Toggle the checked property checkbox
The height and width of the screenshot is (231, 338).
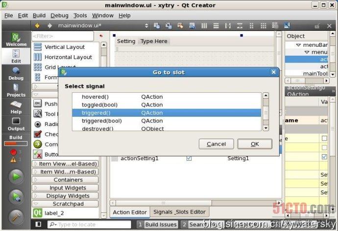[324, 157]
